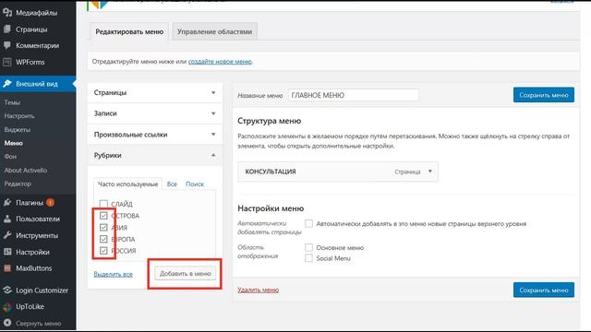Expand the Произвольные ссылки section

(x=155, y=135)
